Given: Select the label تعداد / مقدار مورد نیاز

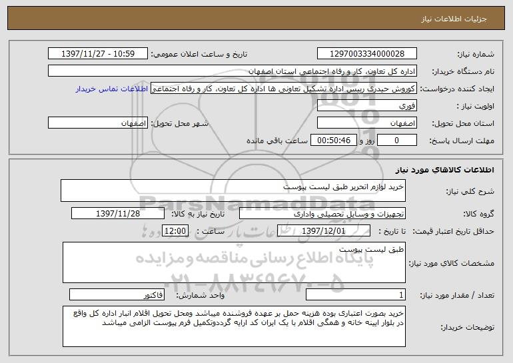Looking at the screenshot, I should click(457, 295).
